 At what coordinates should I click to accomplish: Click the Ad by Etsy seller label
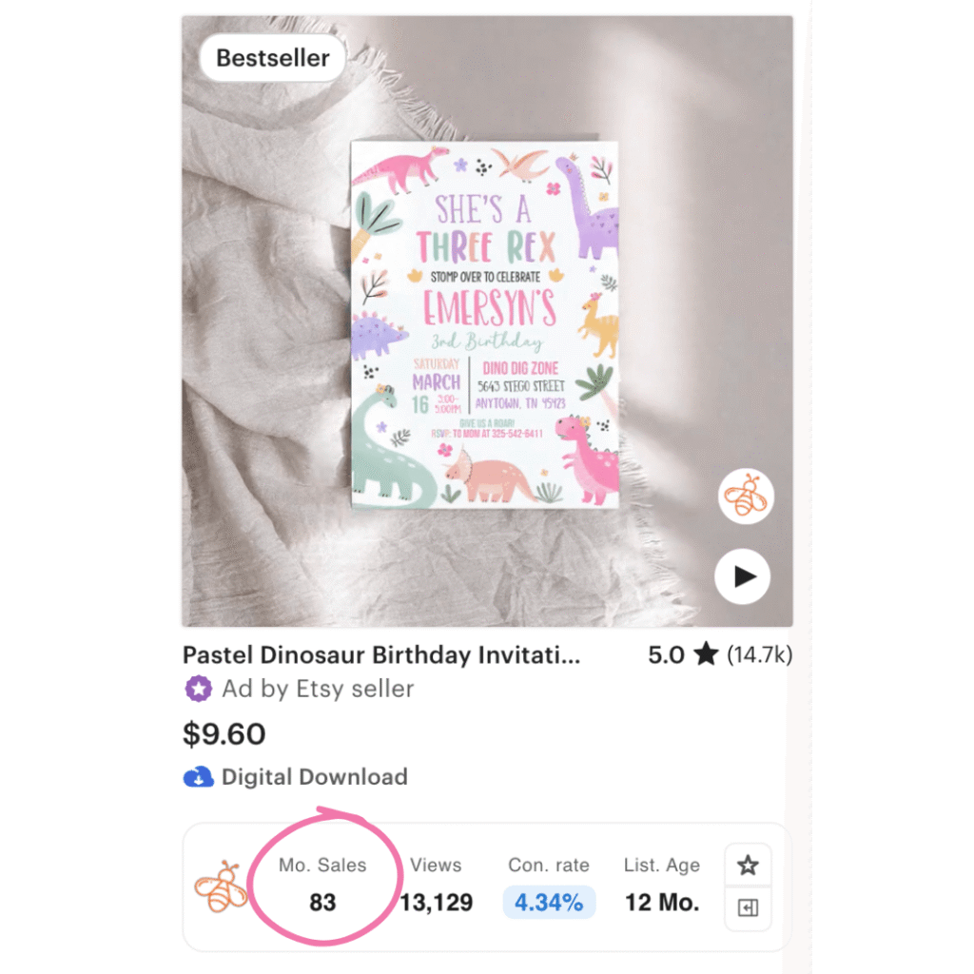click(318, 689)
